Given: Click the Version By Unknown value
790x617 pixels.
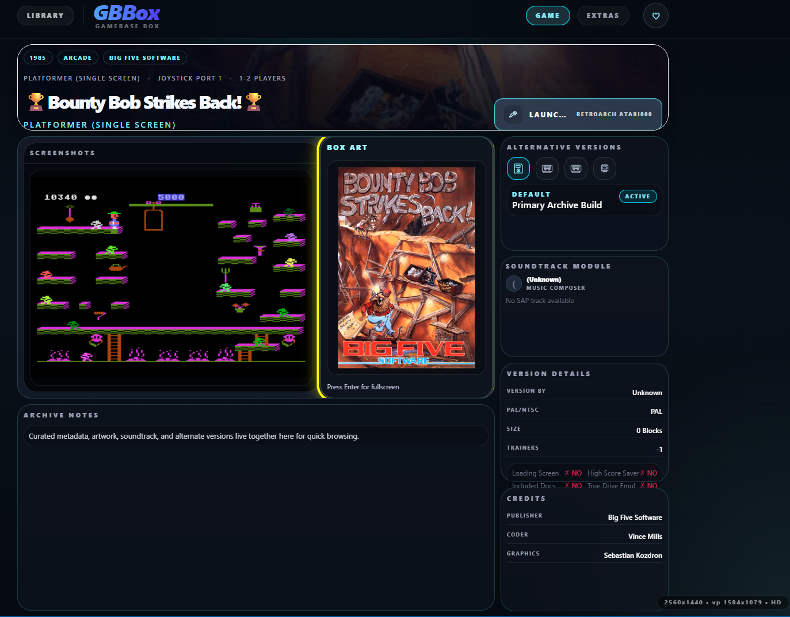Looking at the screenshot, I should [647, 393].
